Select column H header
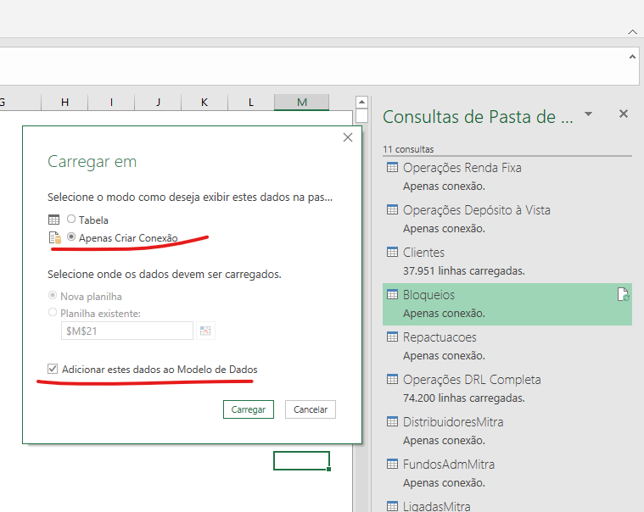Image resolution: width=644 pixels, height=512 pixels. click(64, 103)
